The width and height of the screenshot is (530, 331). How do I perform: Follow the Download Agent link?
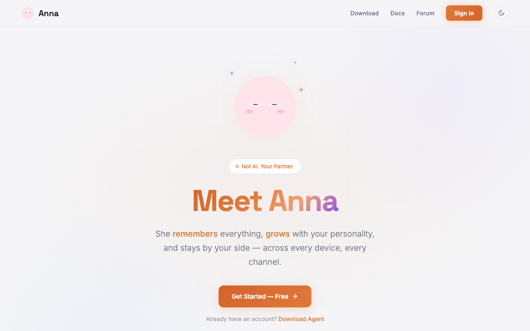(x=301, y=319)
